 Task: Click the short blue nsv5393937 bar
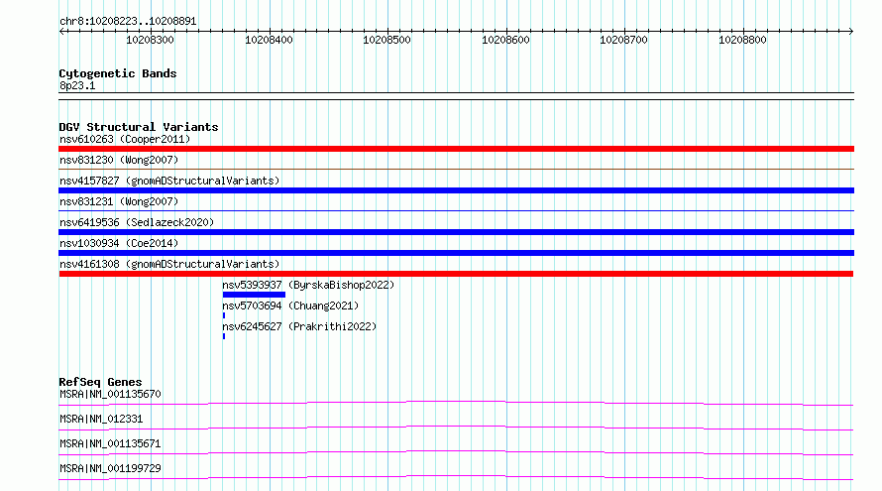point(254,295)
